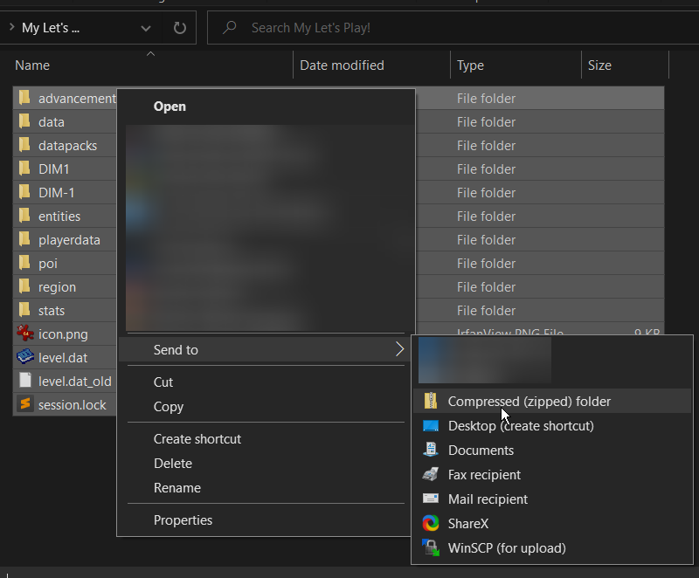
Task: Click the level.dat file icon
Action: (x=24, y=357)
